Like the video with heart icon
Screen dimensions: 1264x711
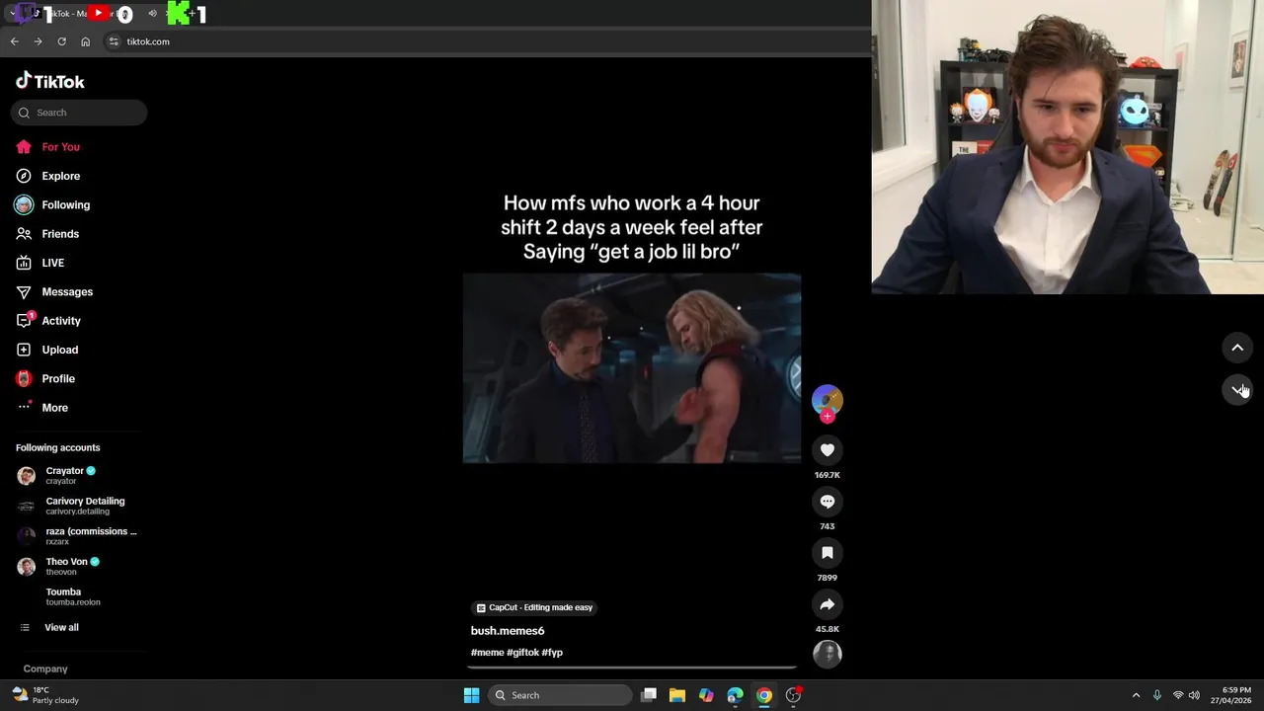click(x=828, y=450)
